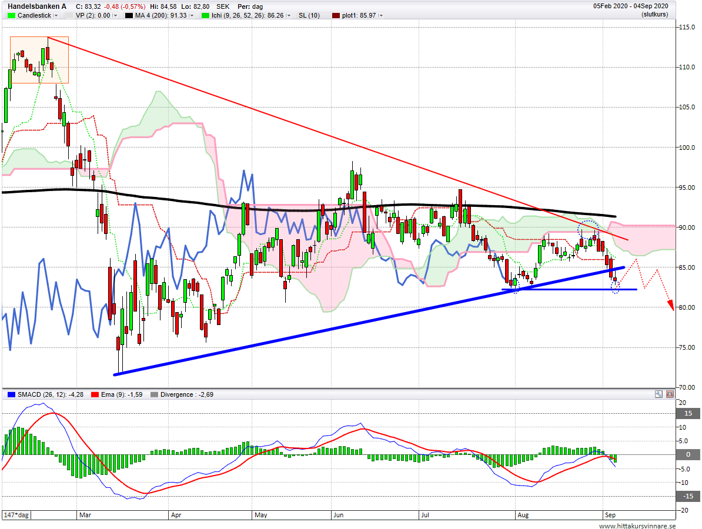
Task: Click the grey VP (2) color swatch
Action: (x=69, y=15)
